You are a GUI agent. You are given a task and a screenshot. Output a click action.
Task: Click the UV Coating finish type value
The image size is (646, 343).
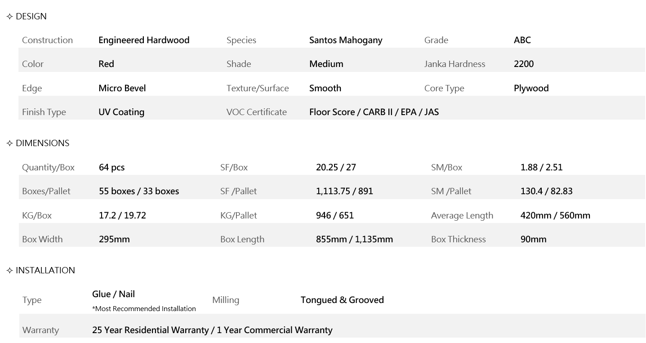coord(121,112)
